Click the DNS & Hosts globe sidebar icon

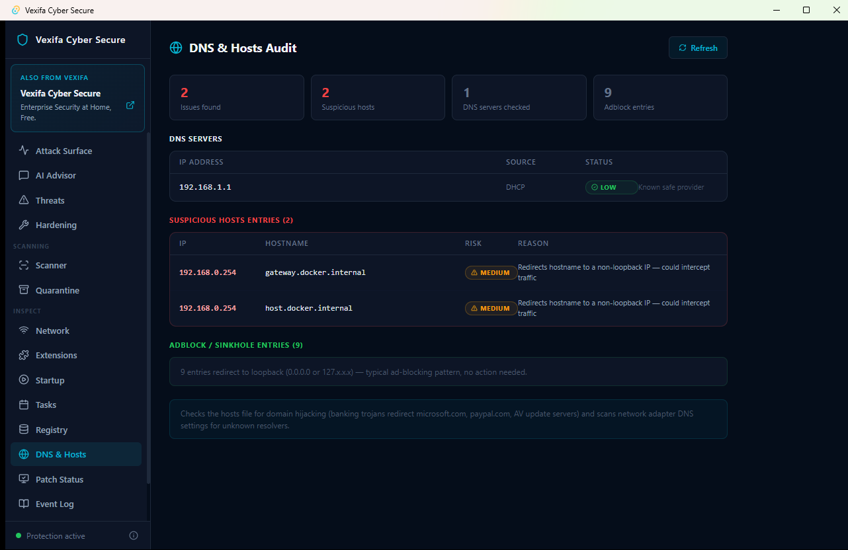(24, 454)
